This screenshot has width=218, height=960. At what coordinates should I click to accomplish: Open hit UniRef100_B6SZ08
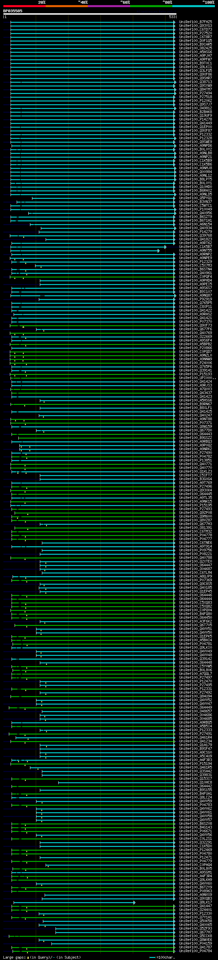(196, 823)
